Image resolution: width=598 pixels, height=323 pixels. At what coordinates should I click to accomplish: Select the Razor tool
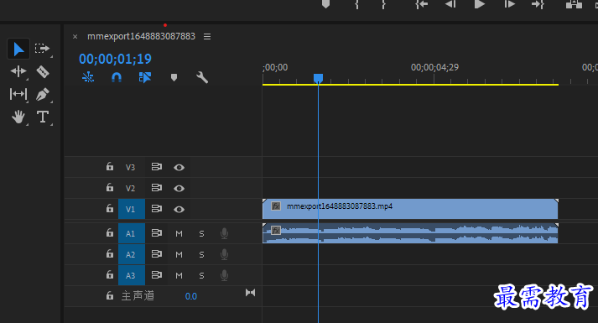coord(42,71)
